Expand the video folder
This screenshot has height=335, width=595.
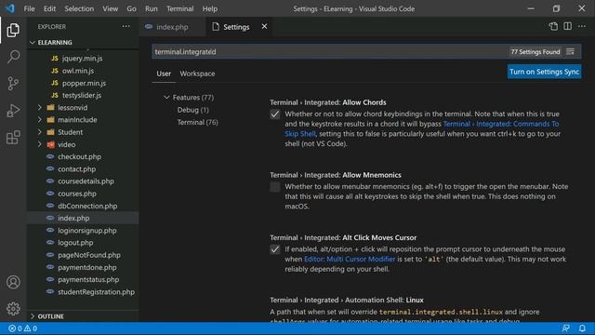(x=66, y=145)
